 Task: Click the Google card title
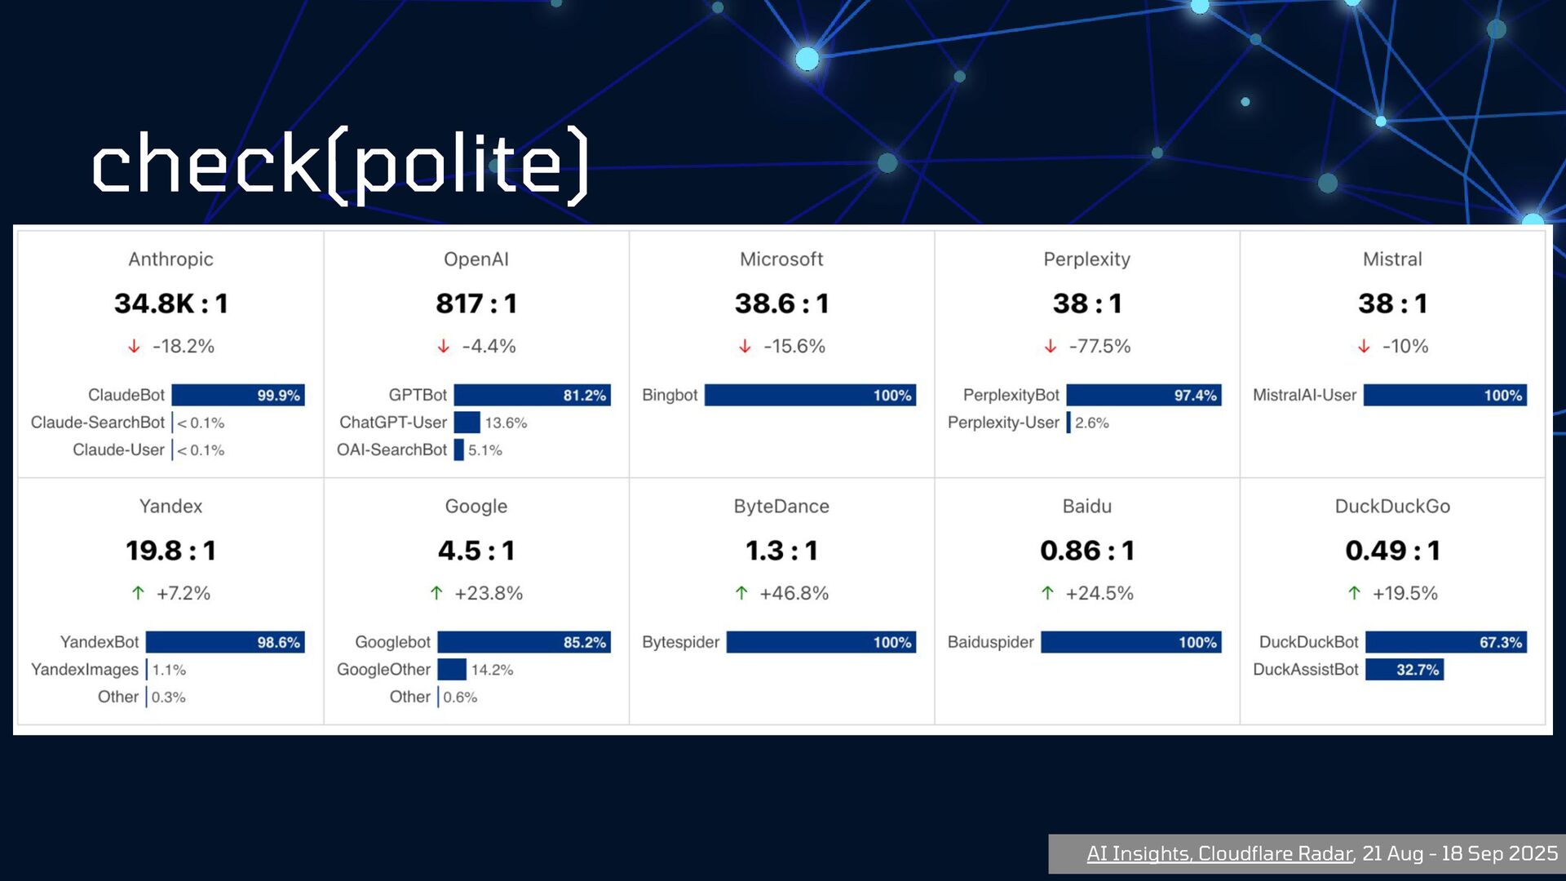point(476,507)
